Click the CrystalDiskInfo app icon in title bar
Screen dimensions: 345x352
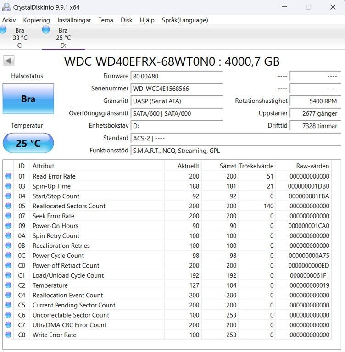tap(6, 7)
